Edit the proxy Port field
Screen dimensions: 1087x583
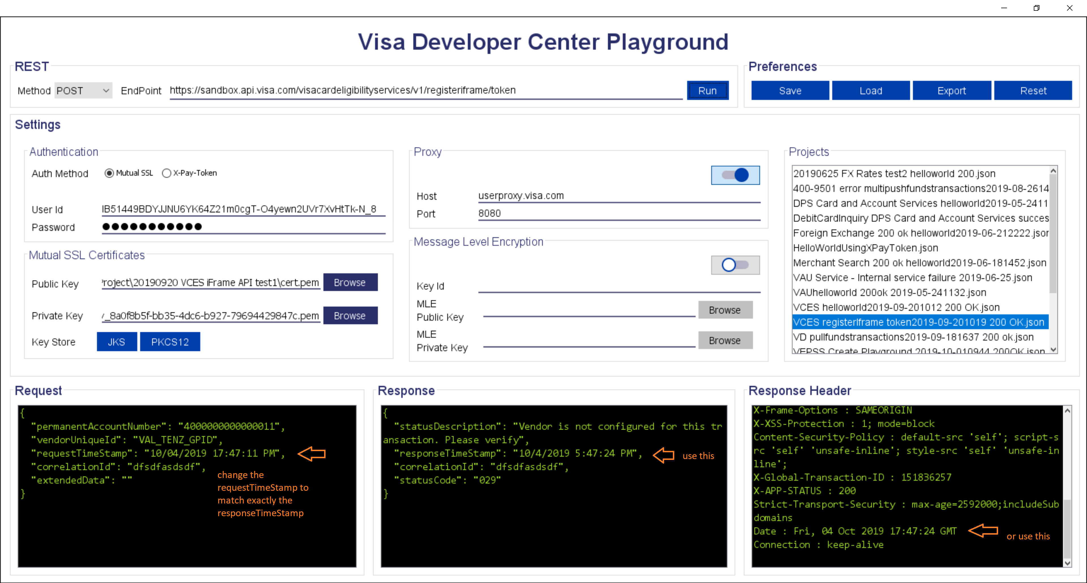[619, 213]
